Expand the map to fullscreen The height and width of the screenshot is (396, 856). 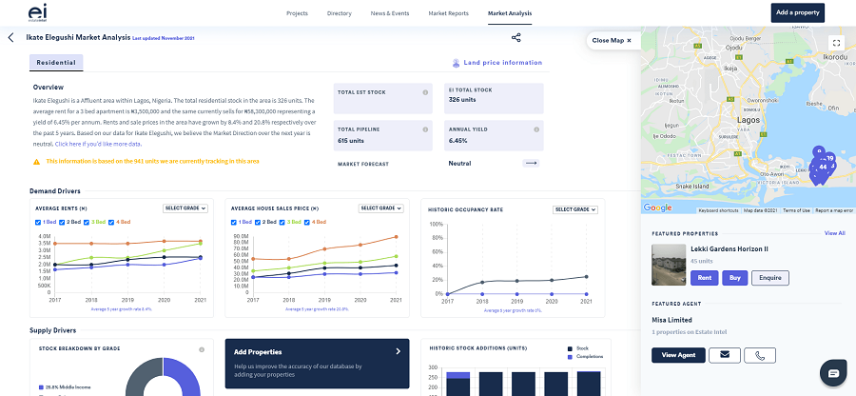pos(836,43)
